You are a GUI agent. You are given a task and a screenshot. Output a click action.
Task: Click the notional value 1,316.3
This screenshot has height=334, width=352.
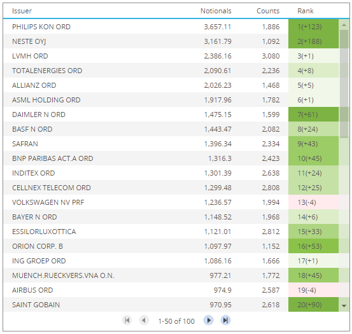[x=220, y=158]
